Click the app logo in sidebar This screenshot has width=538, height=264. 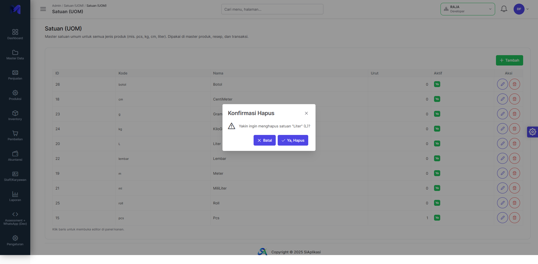pyautogui.click(x=15, y=9)
